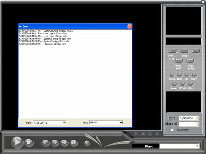Expand the Play dropdown list
206x154 pixels.
(197, 146)
